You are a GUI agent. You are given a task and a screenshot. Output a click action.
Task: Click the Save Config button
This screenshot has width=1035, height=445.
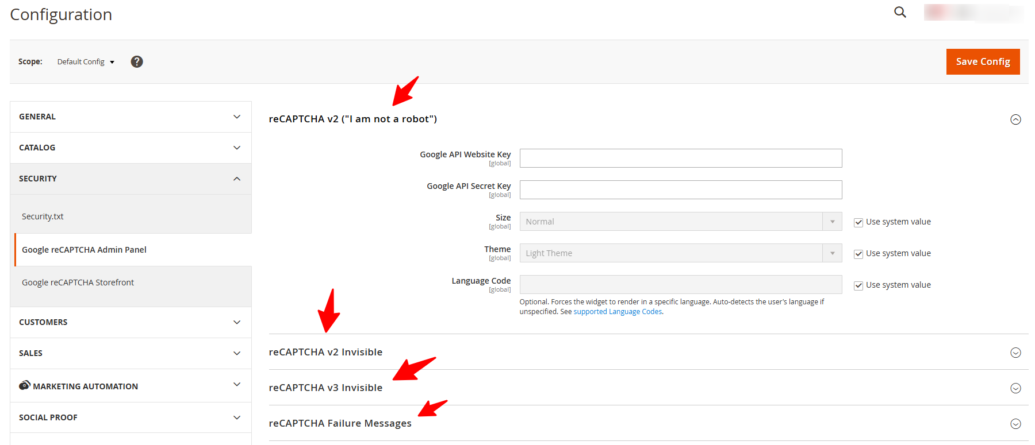point(983,61)
